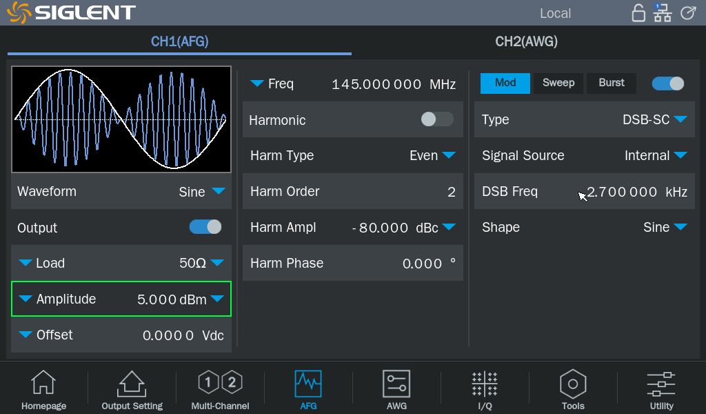The width and height of the screenshot is (706, 414).
Task: Enable the Harmonic toggle
Action: (x=437, y=119)
